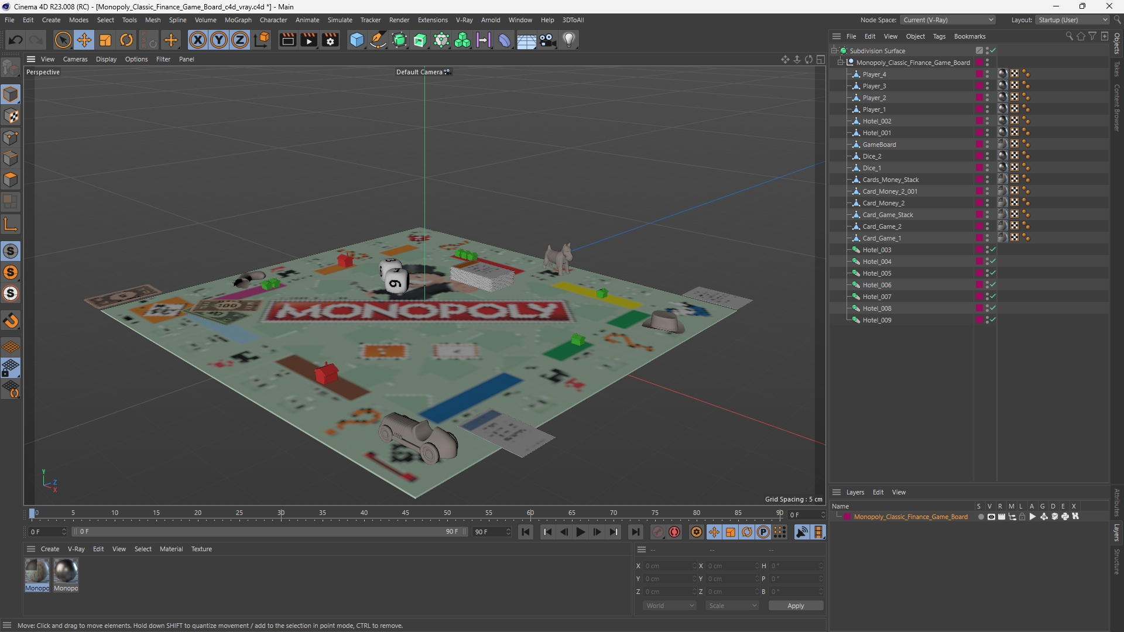
Task: Click GameBoard layer color swatch
Action: click(x=979, y=145)
